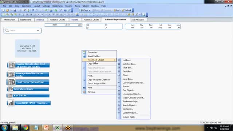Viewport: 233px width, 131px height.
Task: Click the Undo arrow in toolbar
Action: (x=33, y=10)
